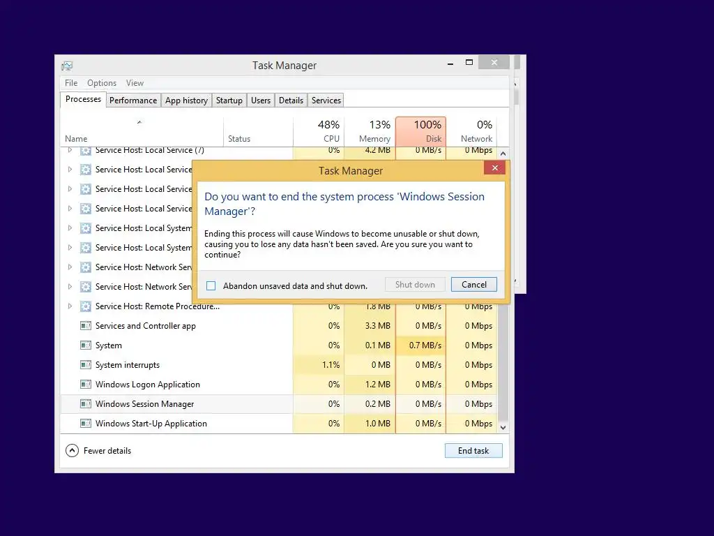Select Windows Session Manager process name
The height and width of the screenshot is (536, 714).
[x=145, y=404]
